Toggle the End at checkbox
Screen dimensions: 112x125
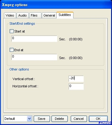pos(11,50)
